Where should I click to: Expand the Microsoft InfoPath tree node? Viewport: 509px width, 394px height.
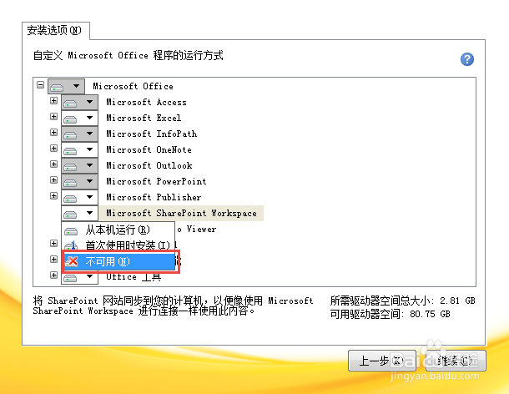(54, 132)
